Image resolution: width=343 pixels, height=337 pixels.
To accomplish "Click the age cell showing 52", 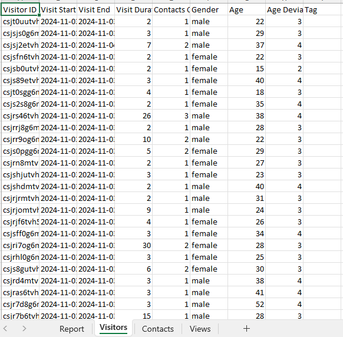I will point(246,304).
